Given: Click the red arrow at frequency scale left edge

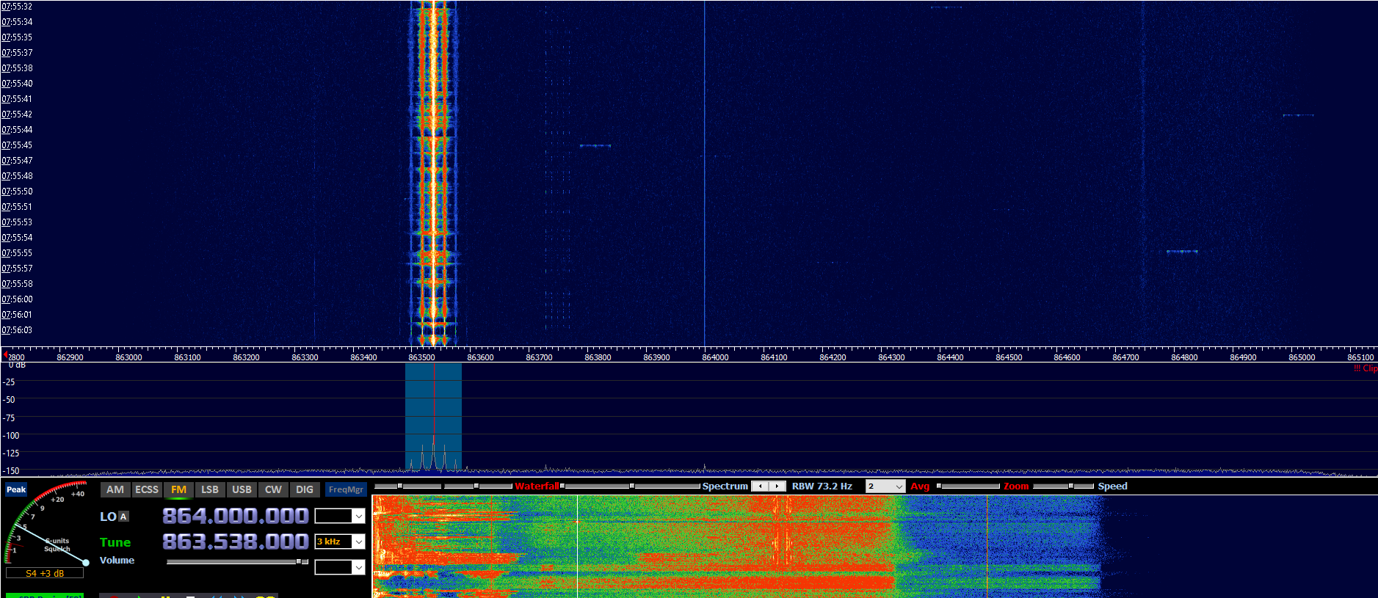Looking at the screenshot, I should [4, 354].
